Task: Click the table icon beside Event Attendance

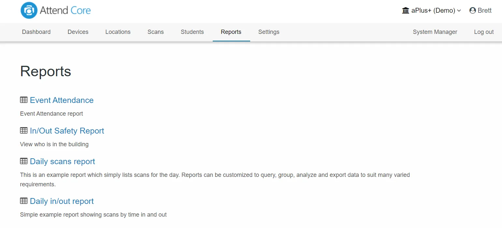Action: click(24, 100)
